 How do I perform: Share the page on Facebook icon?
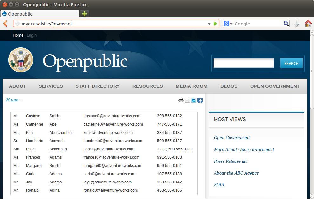click(x=200, y=100)
